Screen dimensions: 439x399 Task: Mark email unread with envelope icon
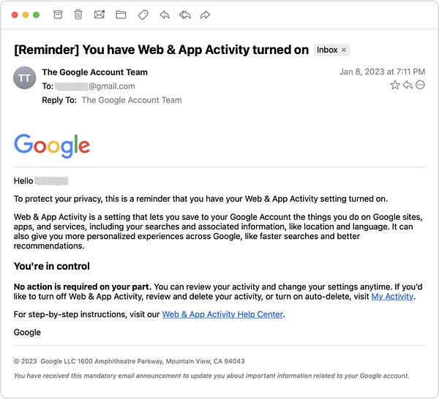100,15
